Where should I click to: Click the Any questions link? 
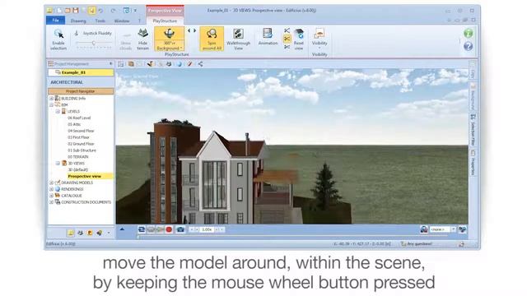[x=419, y=244]
